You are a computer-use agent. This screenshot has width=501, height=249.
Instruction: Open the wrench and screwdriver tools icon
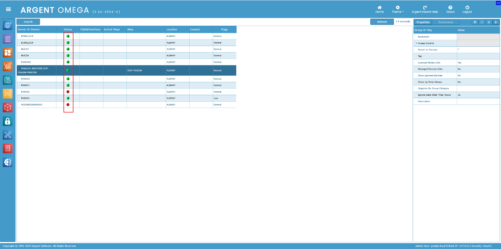[8, 135]
